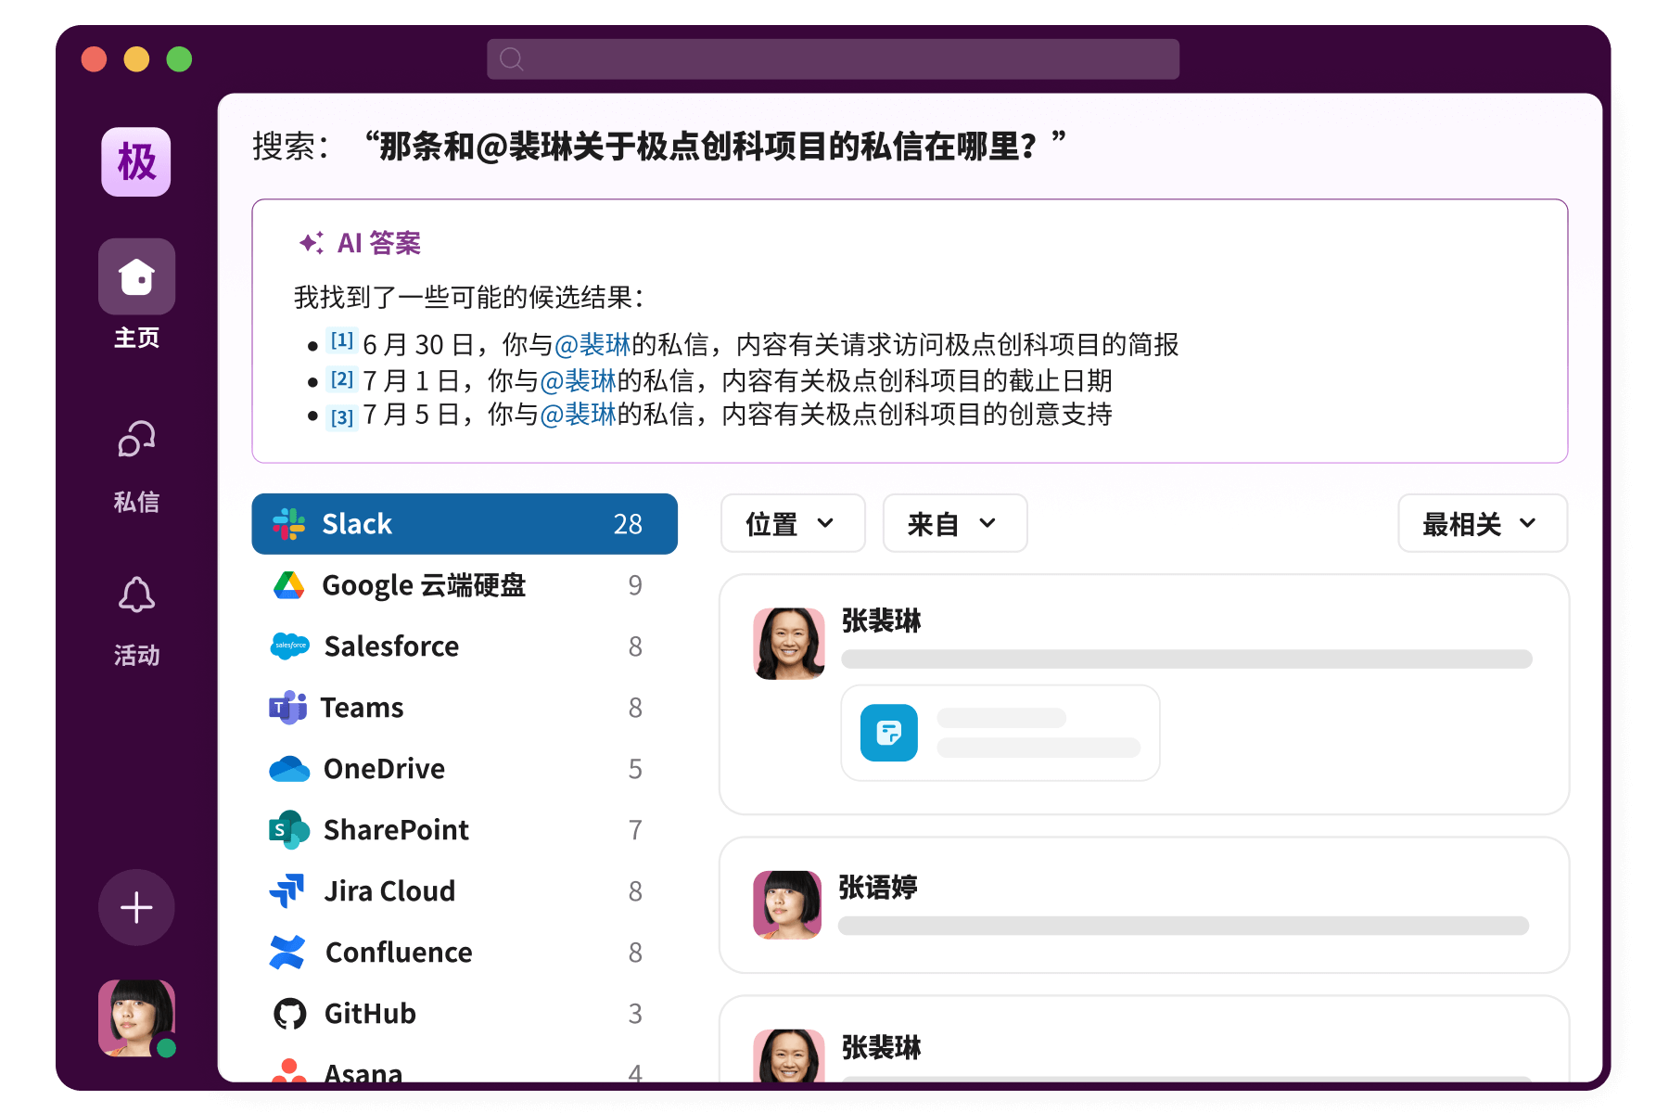Click the Salesforce cloud logo icon
Viewport: 1669px width, 1113px height.
coord(289,646)
